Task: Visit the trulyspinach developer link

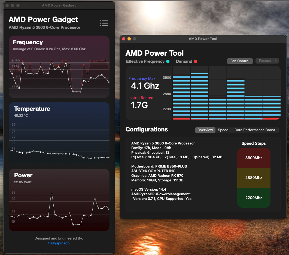Action: (59, 243)
